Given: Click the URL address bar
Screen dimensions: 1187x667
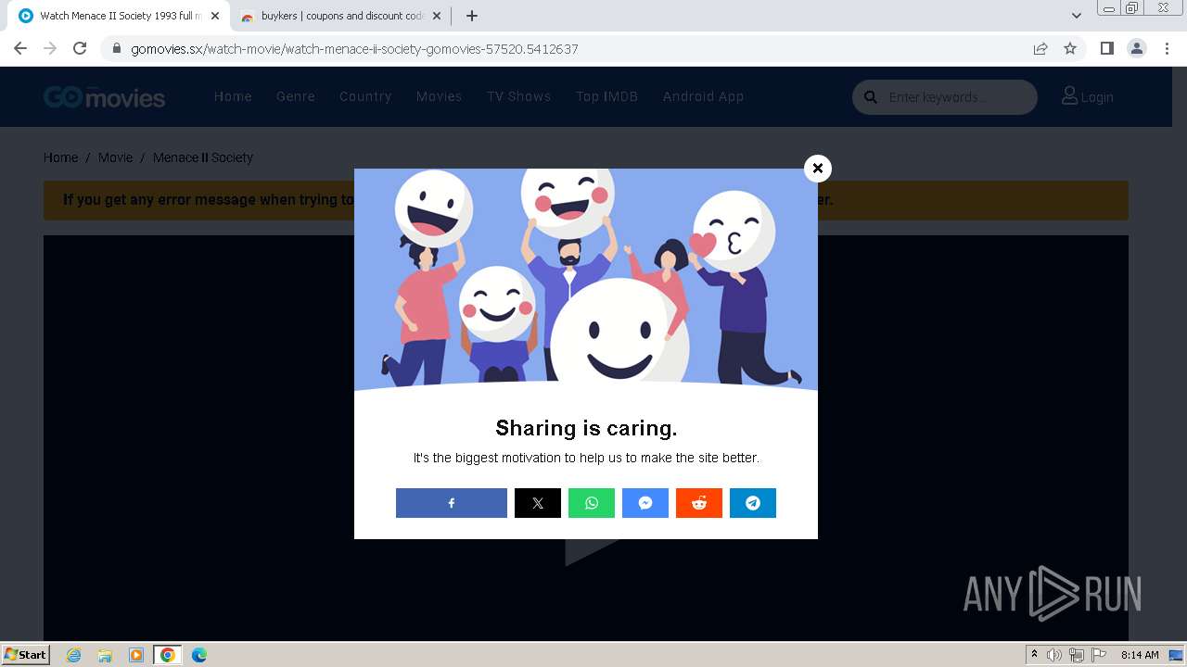Looking at the screenshot, I should (x=566, y=48).
